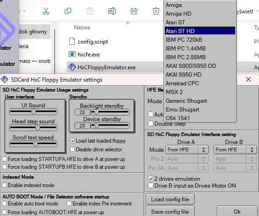Click the Paste clipboard icon in File Explorer
Screen dimensions: 259x216
90,11
